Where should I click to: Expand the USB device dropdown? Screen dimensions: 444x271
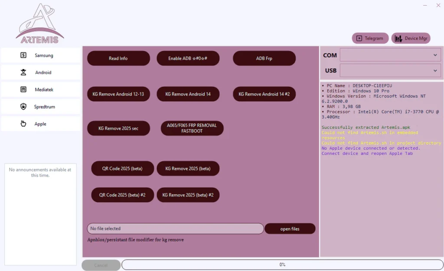tap(390, 71)
